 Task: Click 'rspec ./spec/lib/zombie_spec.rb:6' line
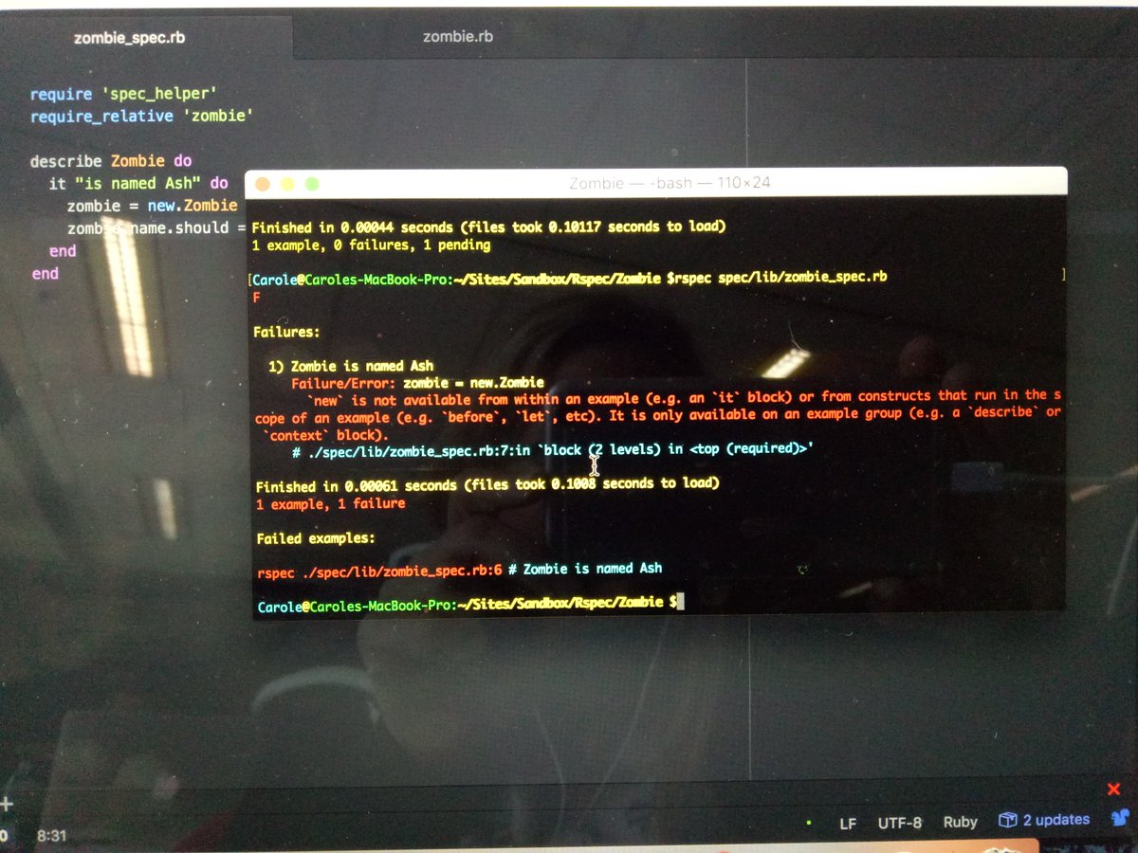460,569
